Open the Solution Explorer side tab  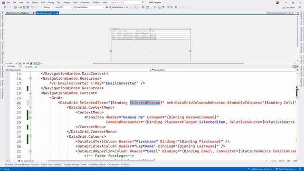[x=302, y=34]
